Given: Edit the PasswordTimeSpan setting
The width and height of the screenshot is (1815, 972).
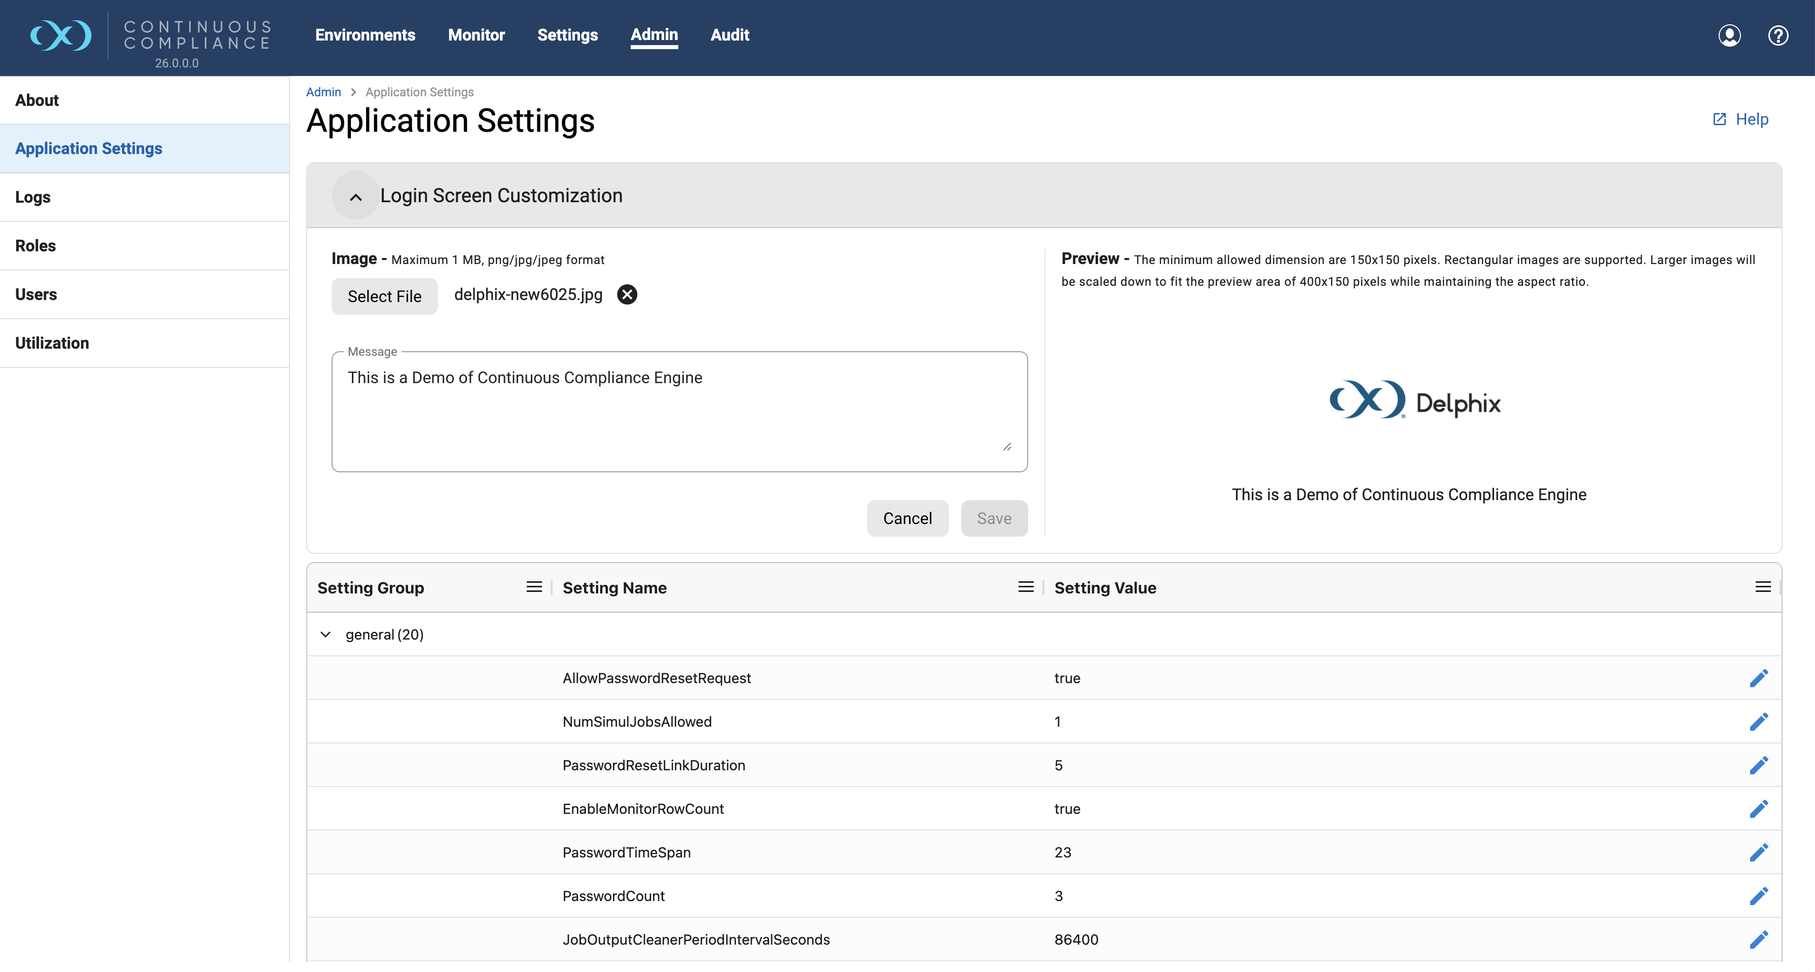Looking at the screenshot, I should [1759, 852].
